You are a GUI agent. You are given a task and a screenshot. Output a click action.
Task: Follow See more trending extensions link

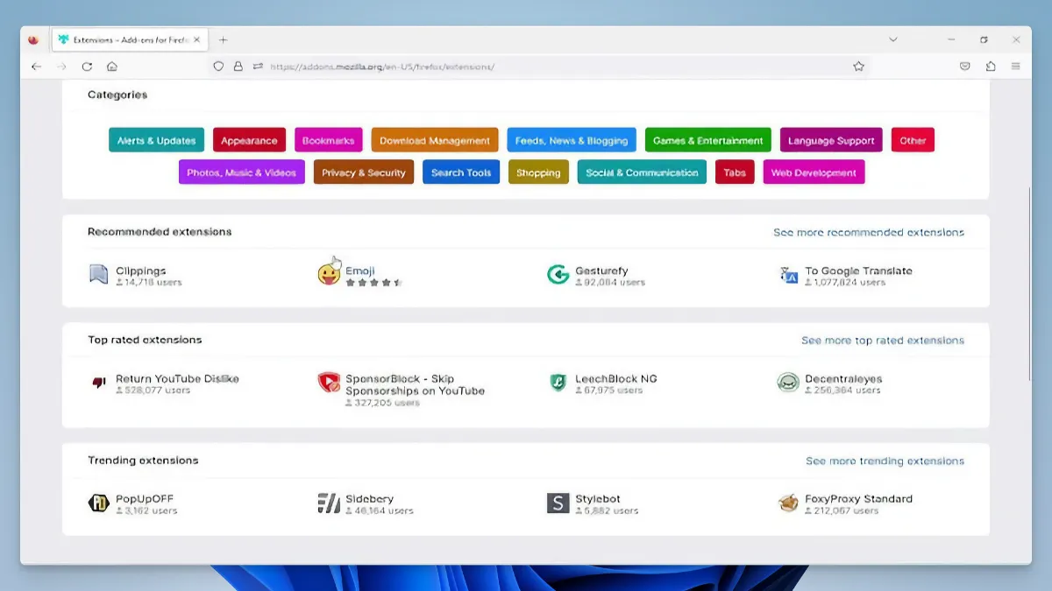tap(885, 461)
